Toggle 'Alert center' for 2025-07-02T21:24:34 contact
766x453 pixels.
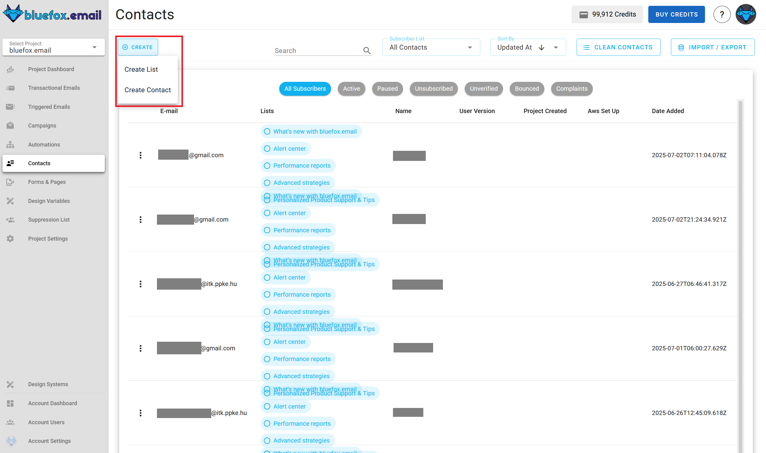click(285, 213)
